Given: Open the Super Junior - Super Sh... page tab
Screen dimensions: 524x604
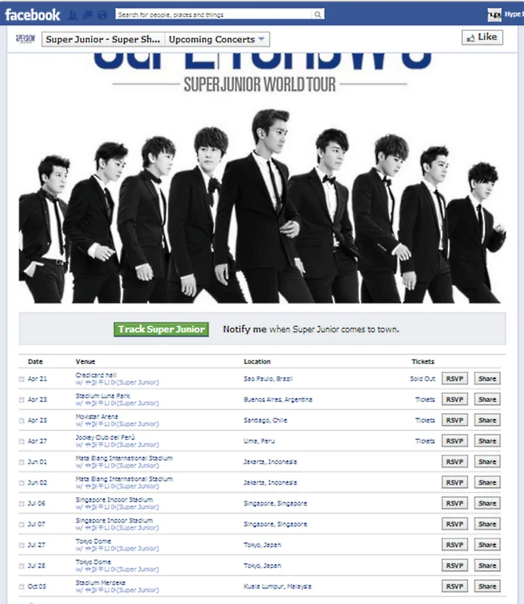Looking at the screenshot, I should [103, 39].
